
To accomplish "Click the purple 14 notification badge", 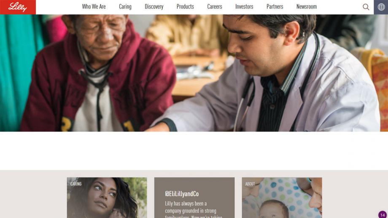I will [383, 215].
